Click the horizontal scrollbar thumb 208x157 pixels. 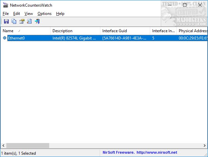pos(28,146)
